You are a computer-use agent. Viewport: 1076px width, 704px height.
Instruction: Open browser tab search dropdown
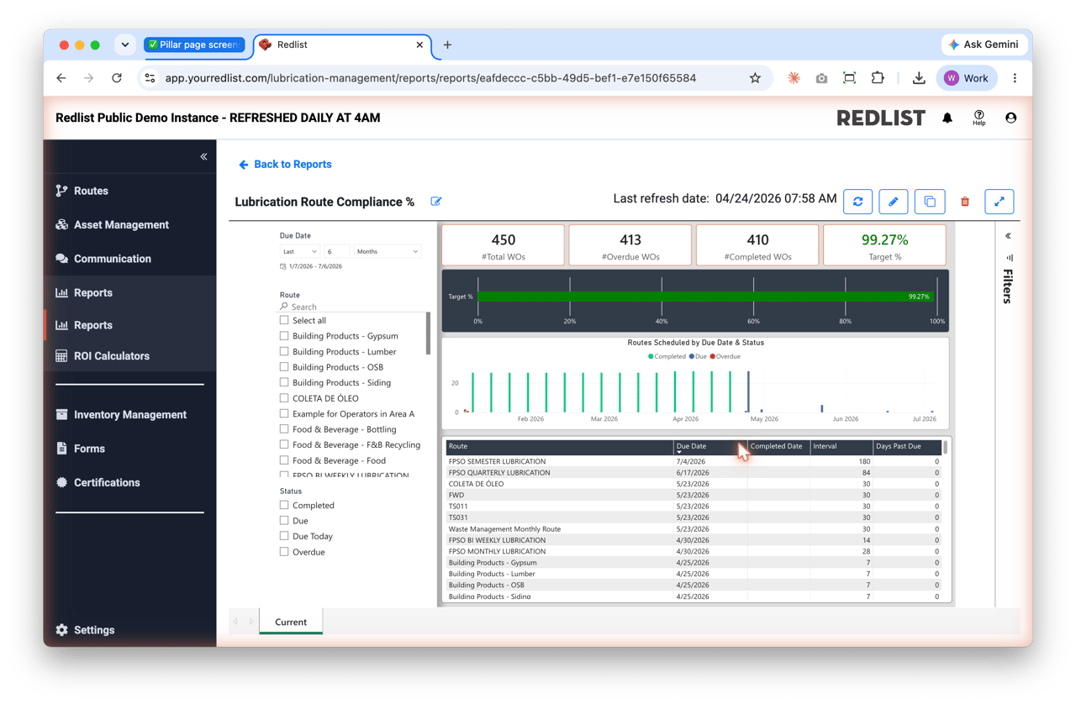tap(124, 45)
